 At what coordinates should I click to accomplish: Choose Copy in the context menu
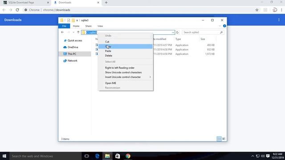(126, 46)
